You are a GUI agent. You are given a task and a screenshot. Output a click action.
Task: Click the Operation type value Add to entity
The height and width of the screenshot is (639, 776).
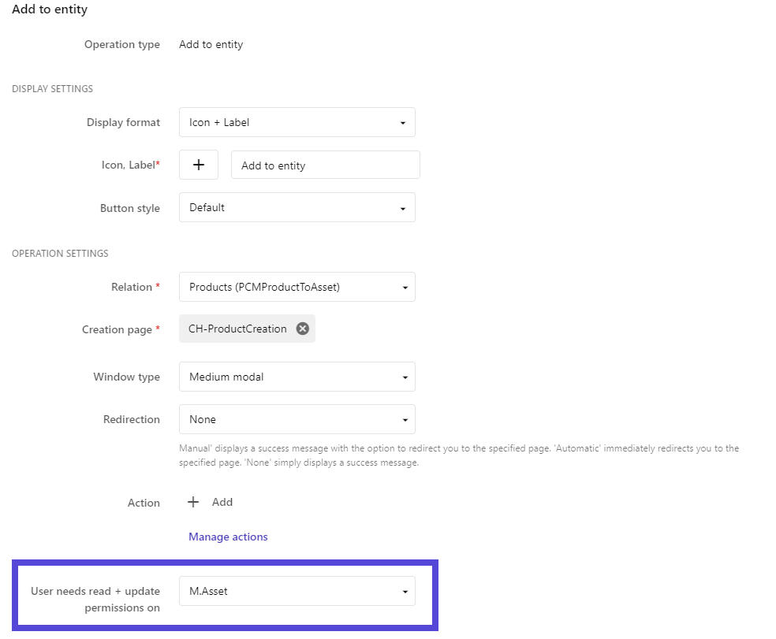point(211,44)
